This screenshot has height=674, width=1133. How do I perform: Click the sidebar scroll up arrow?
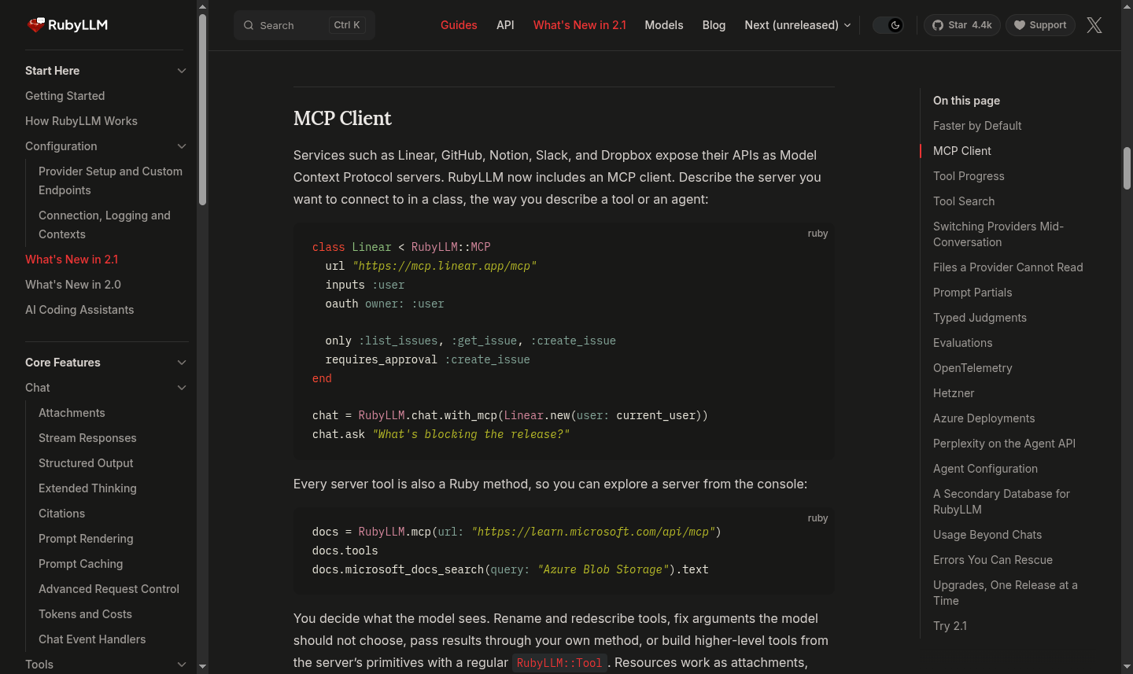point(202,6)
